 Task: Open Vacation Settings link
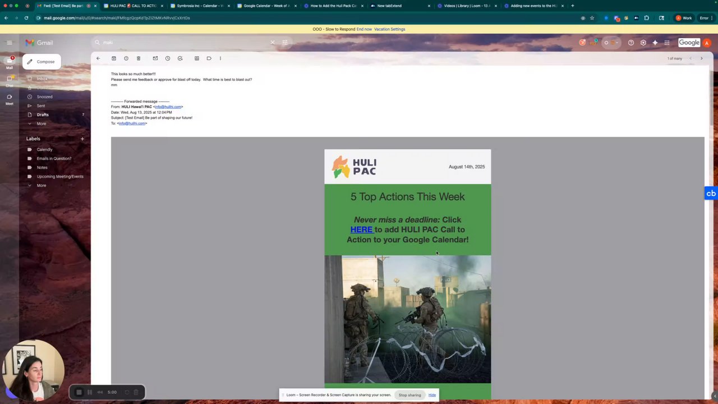389,29
